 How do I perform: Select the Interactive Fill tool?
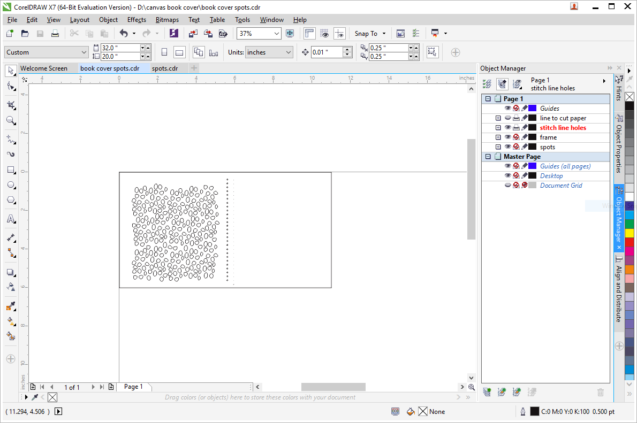click(x=11, y=321)
